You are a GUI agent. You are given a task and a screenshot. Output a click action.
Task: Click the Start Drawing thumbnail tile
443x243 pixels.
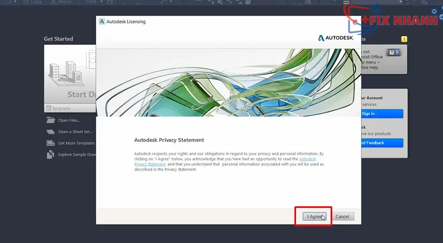click(x=70, y=75)
